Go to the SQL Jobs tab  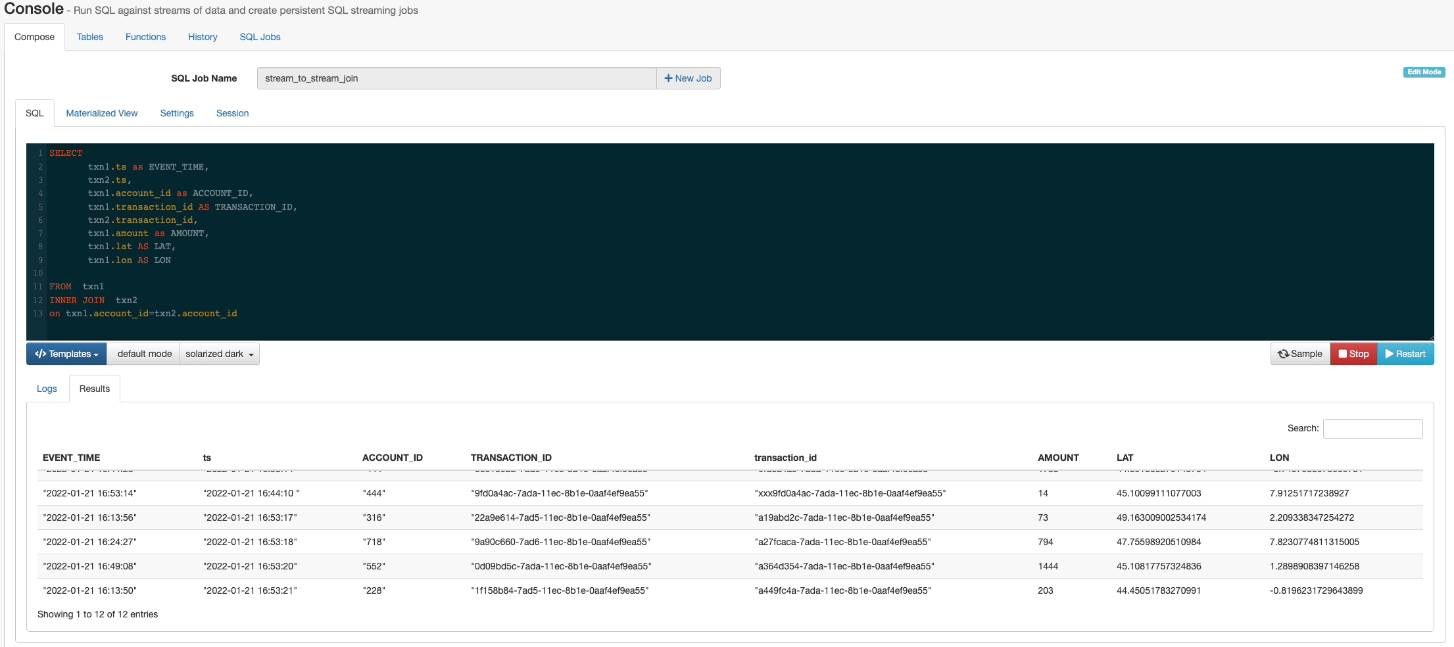(x=260, y=37)
